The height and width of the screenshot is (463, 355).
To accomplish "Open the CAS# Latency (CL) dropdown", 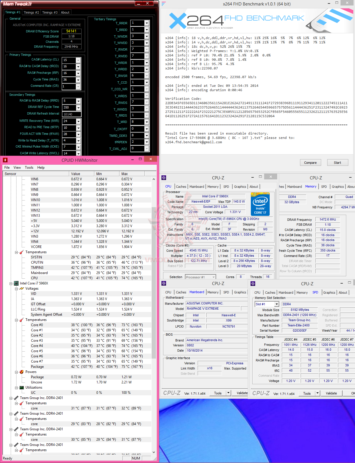I will (78, 60).
